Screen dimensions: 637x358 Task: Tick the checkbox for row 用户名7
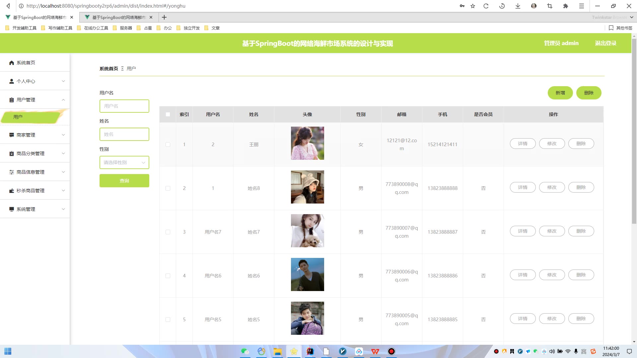(168, 232)
